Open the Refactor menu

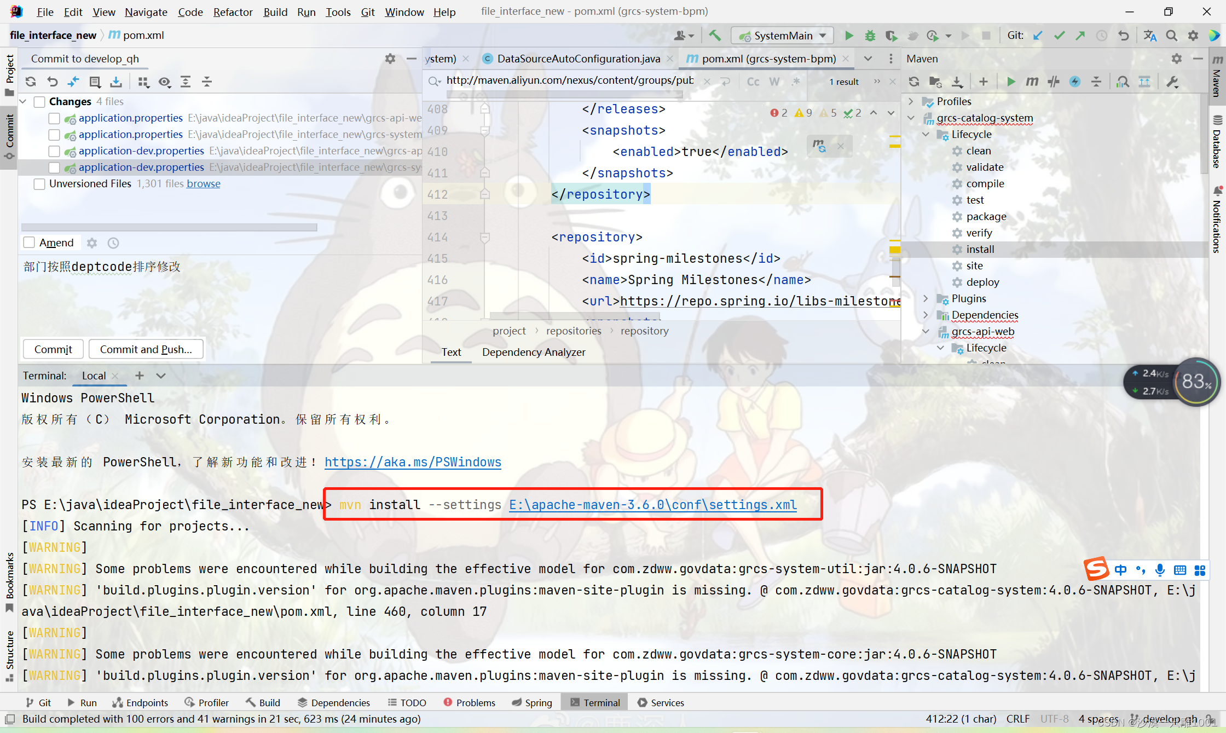[x=233, y=12]
